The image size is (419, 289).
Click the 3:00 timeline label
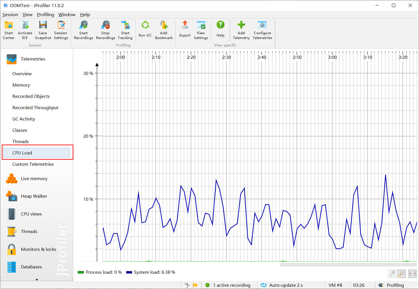tap(332, 57)
